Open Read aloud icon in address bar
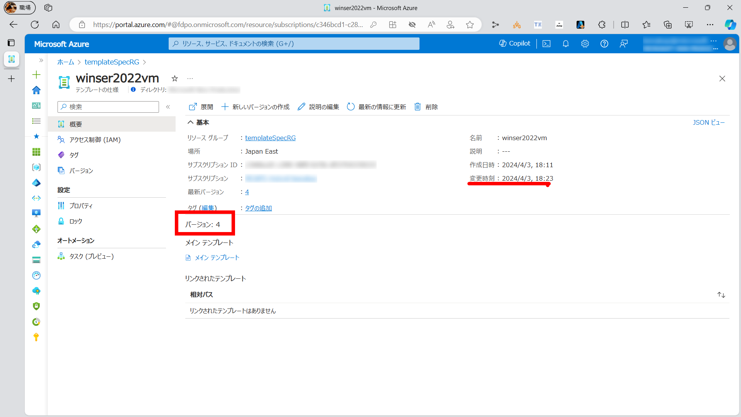This screenshot has width=741, height=417. pyautogui.click(x=431, y=25)
